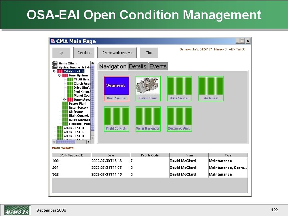Select Electronic War in the tree

click(x=79, y=124)
